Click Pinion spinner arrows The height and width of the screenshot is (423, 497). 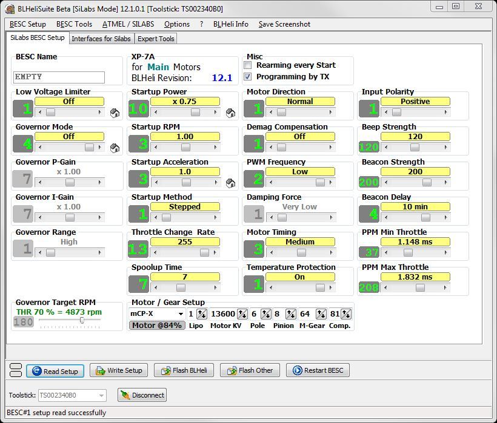[291, 314]
